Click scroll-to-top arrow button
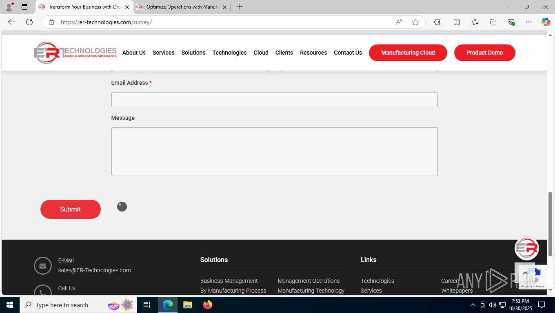The width and height of the screenshot is (555, 313). (x=525, y=273)
